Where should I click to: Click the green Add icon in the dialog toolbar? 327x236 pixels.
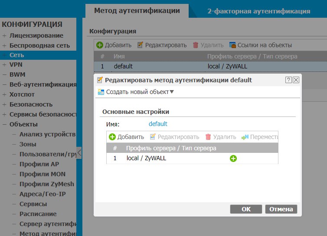click(x=112, y=137)
